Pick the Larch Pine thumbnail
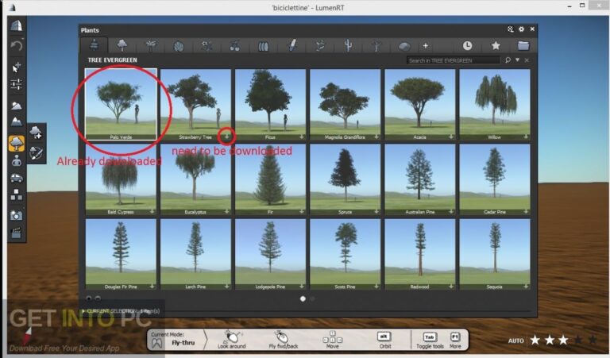 click(195, 254)
